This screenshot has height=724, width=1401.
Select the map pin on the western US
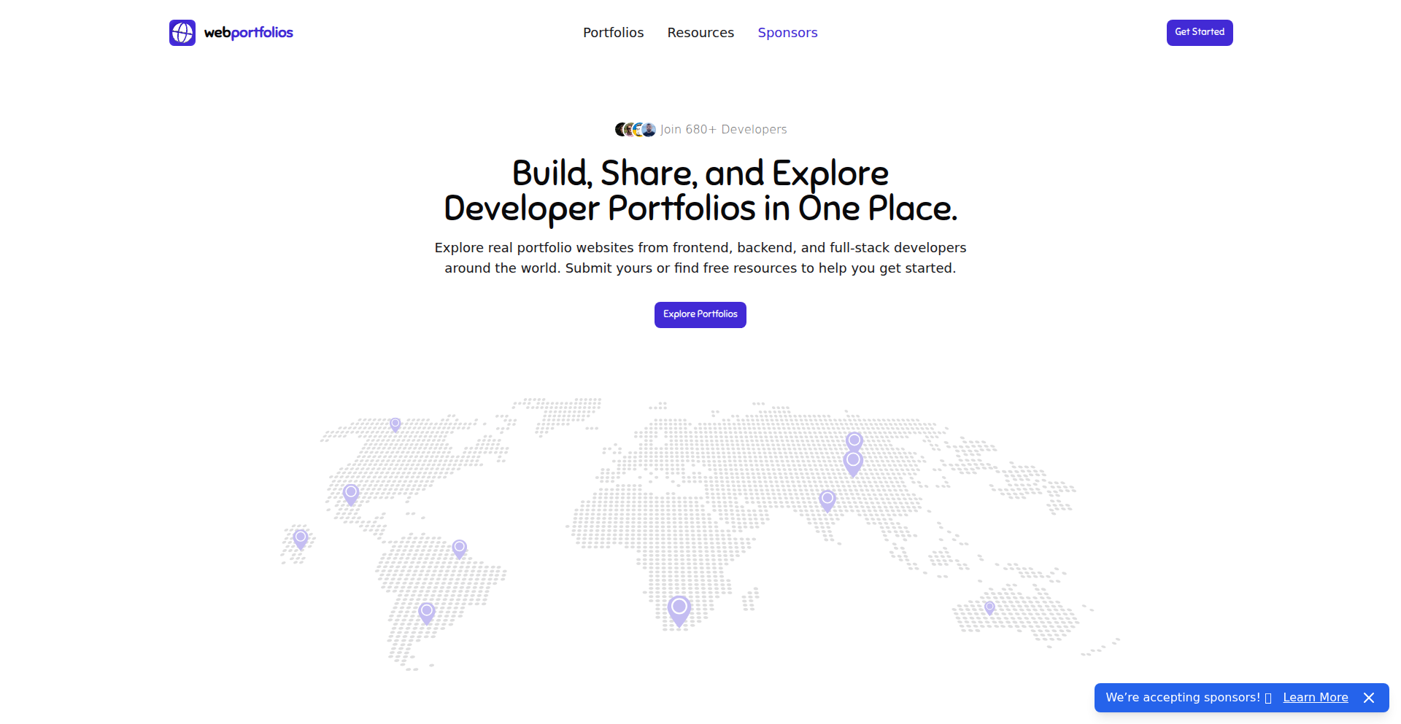(351, 494)
